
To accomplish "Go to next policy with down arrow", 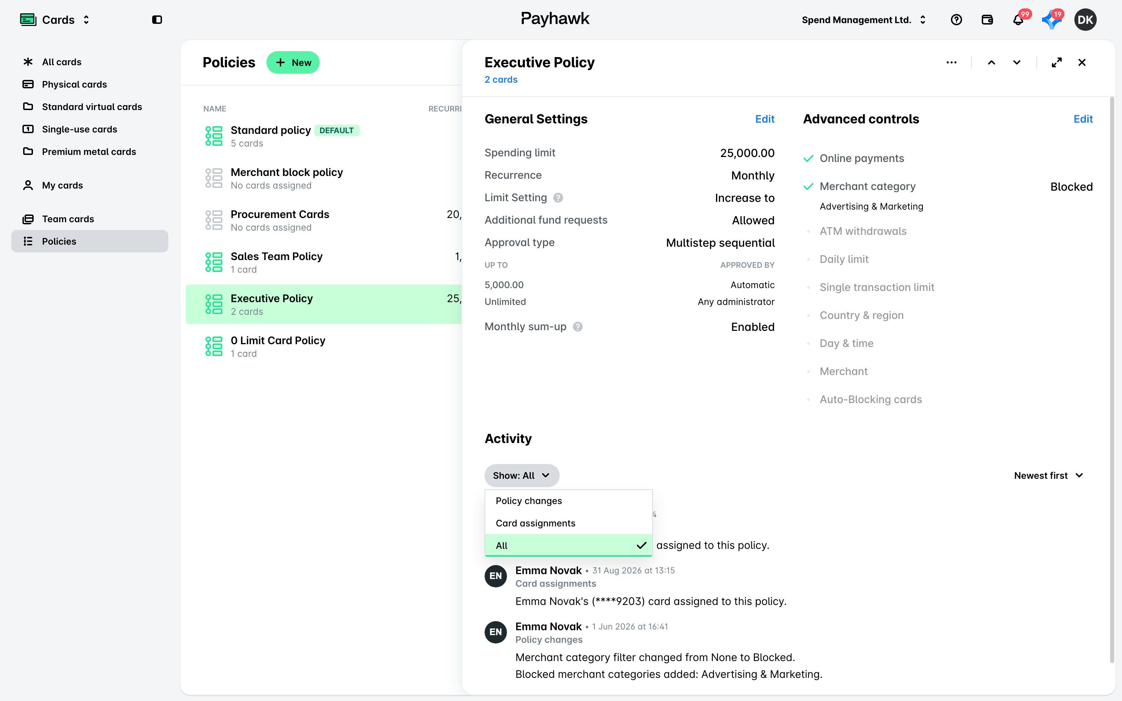I will point(1017,62).
